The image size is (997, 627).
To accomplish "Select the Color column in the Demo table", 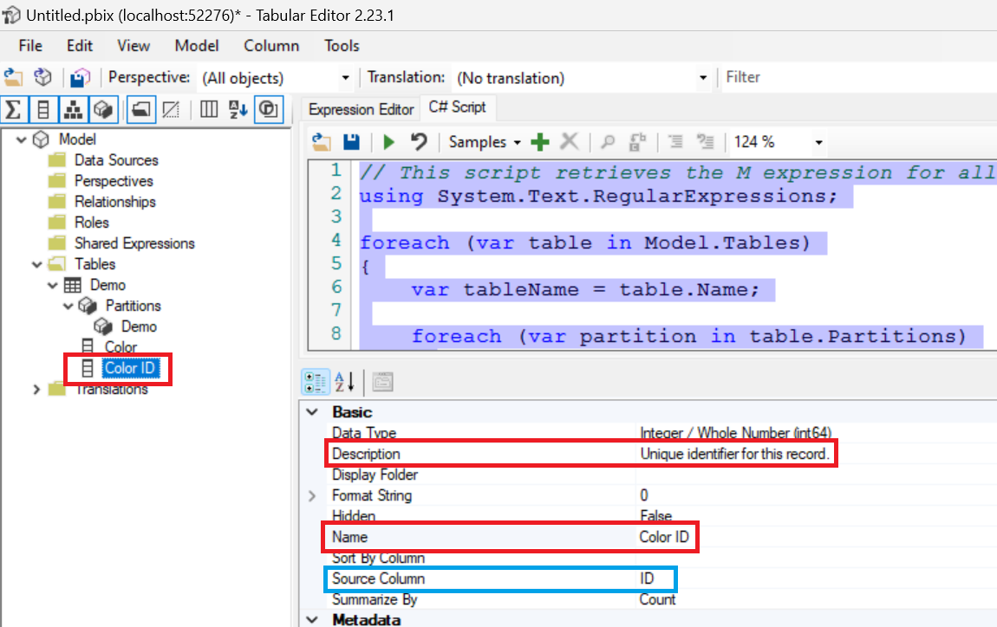I will point(121,347).
